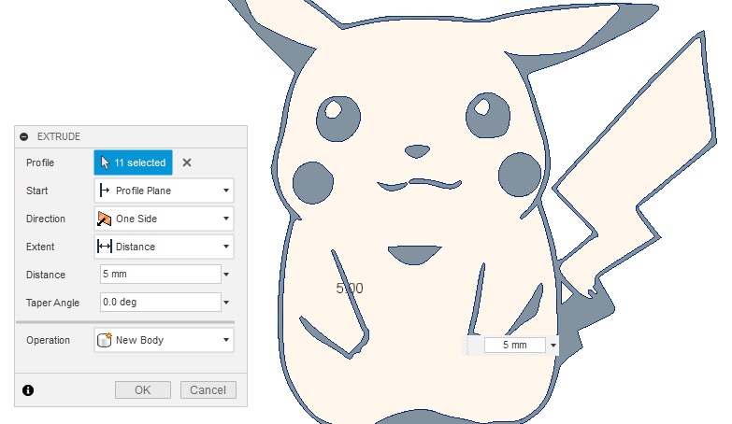
Task: Click the Cancel button
Action: coord(208,390)
